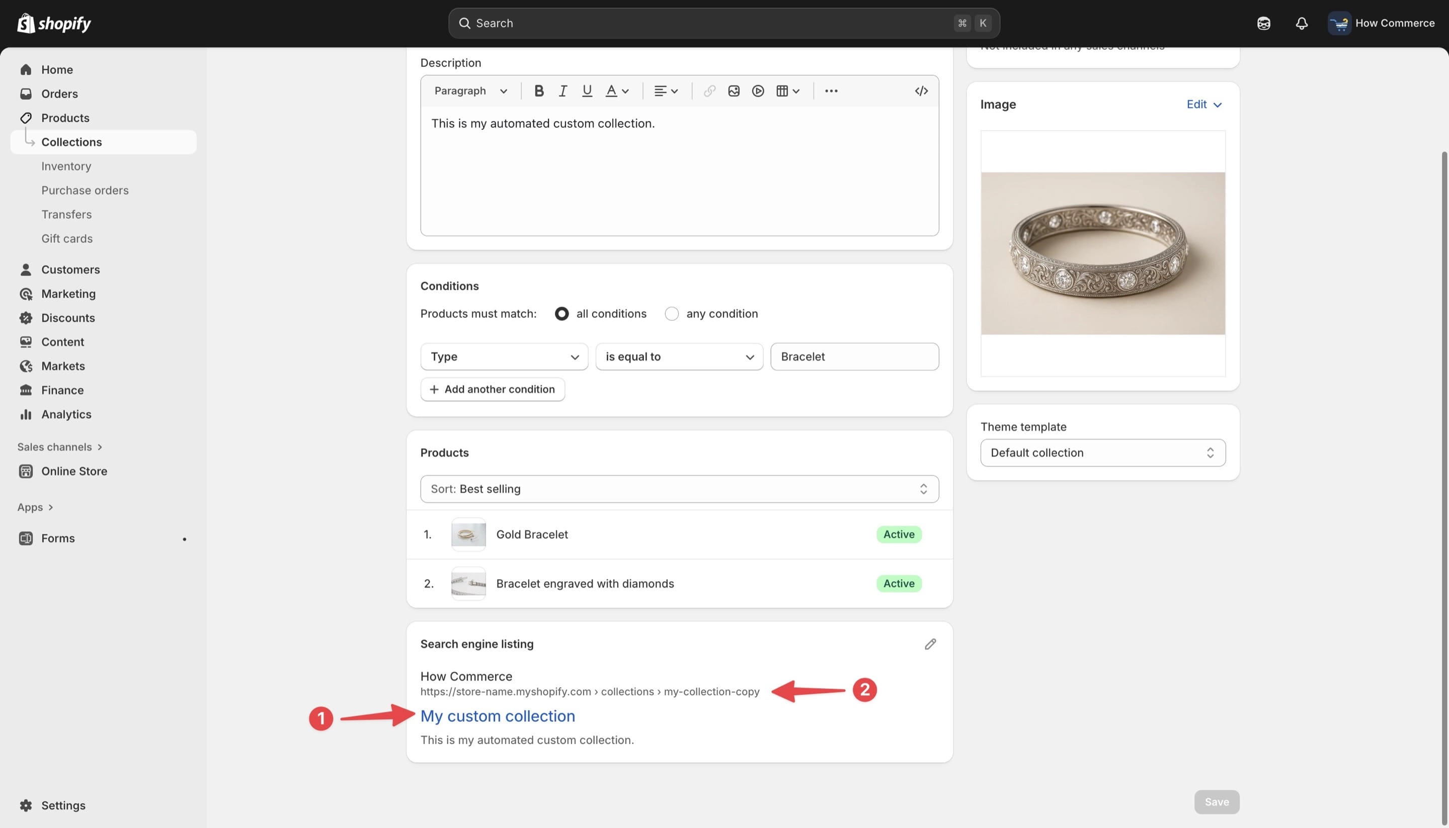The image size is (1449, 828).
Task: Open Gold Bracelet product row
Action: pos(680,534)
